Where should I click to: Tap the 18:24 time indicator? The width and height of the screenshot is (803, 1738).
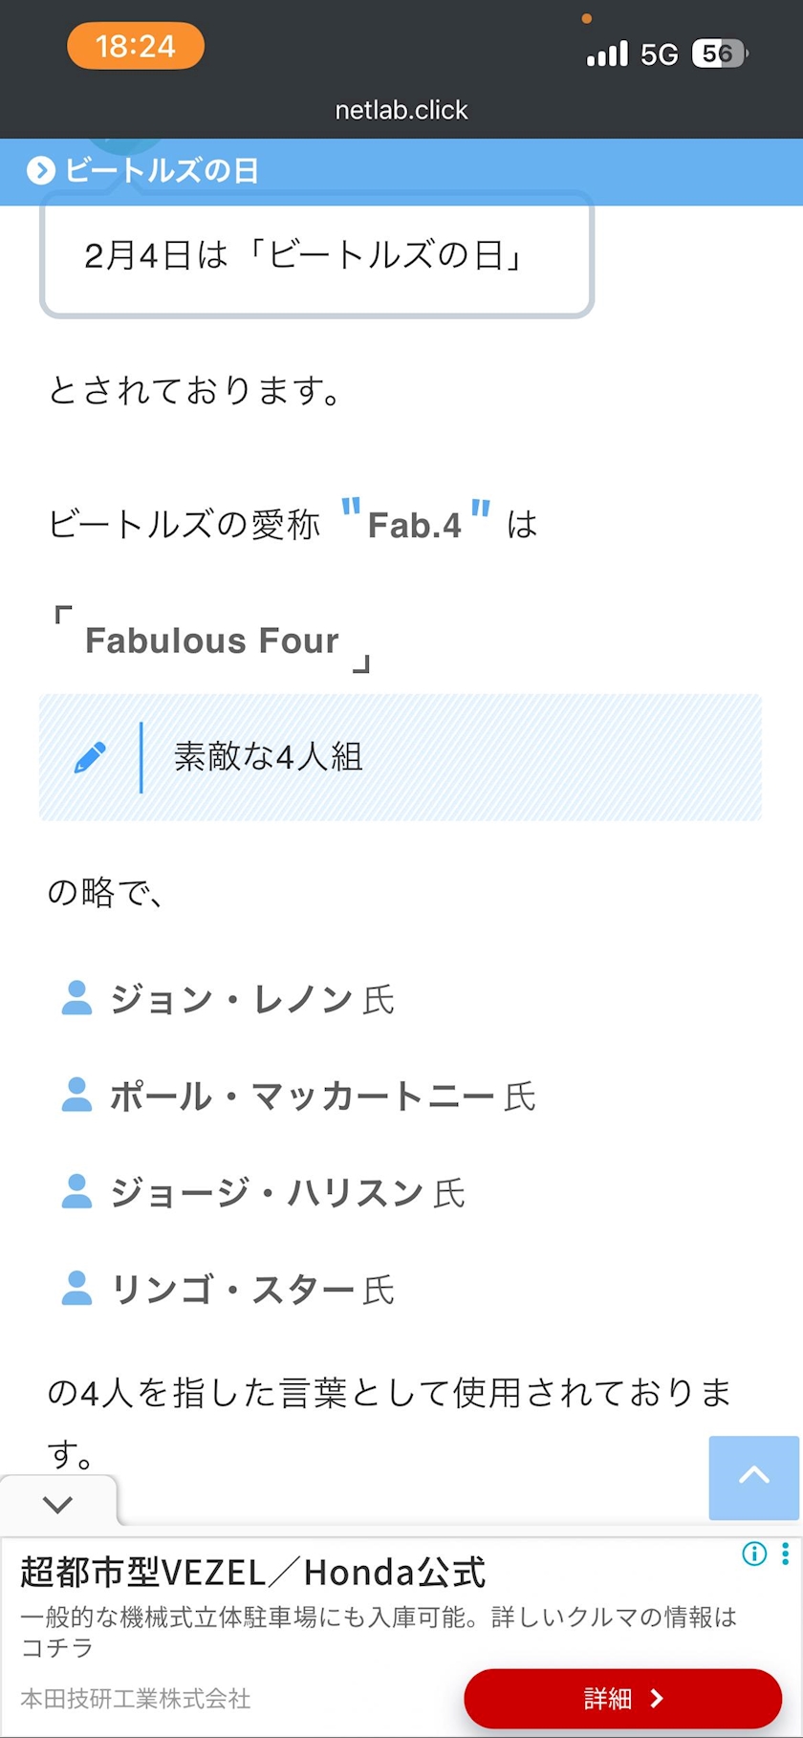point(136,46)
